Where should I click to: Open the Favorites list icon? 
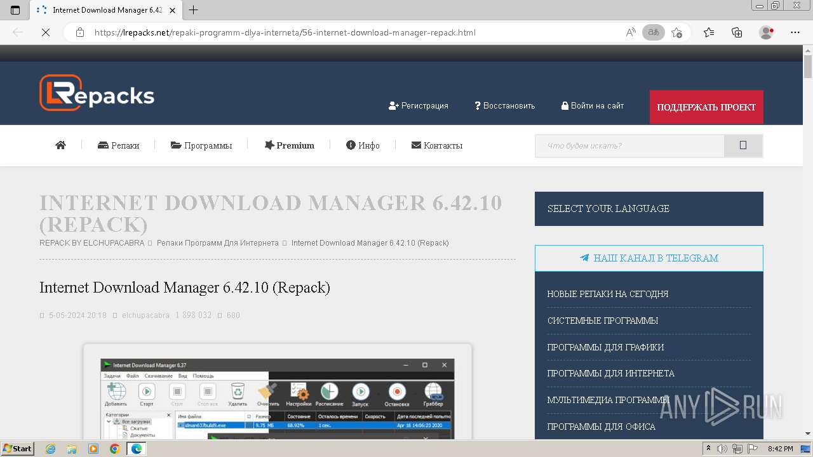pyautogui.click(x=709, y=32)
